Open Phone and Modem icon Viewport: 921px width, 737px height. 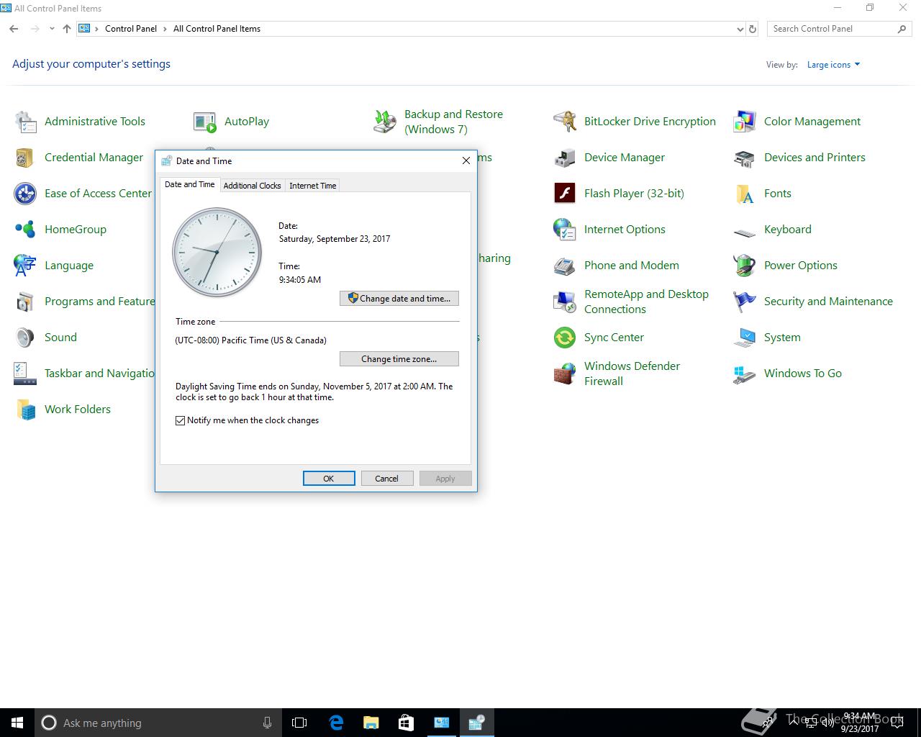coord(565,266)
